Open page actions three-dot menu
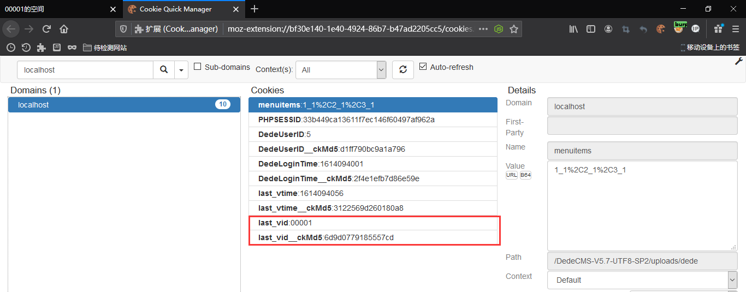The image size is (746, 292). [483, 29]
